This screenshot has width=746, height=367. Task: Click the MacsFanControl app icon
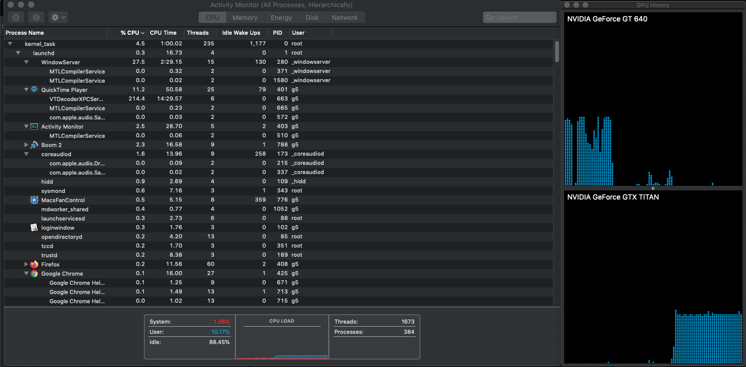click(34, 200)
